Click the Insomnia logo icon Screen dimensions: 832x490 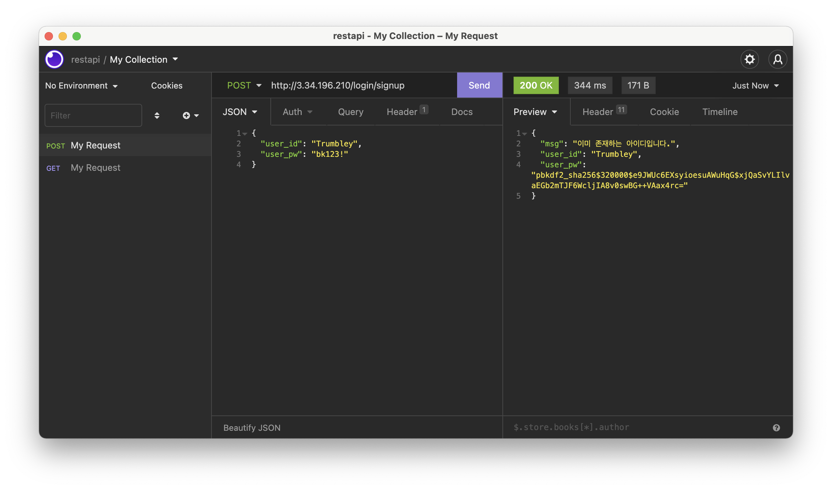[x=54, y=60]
